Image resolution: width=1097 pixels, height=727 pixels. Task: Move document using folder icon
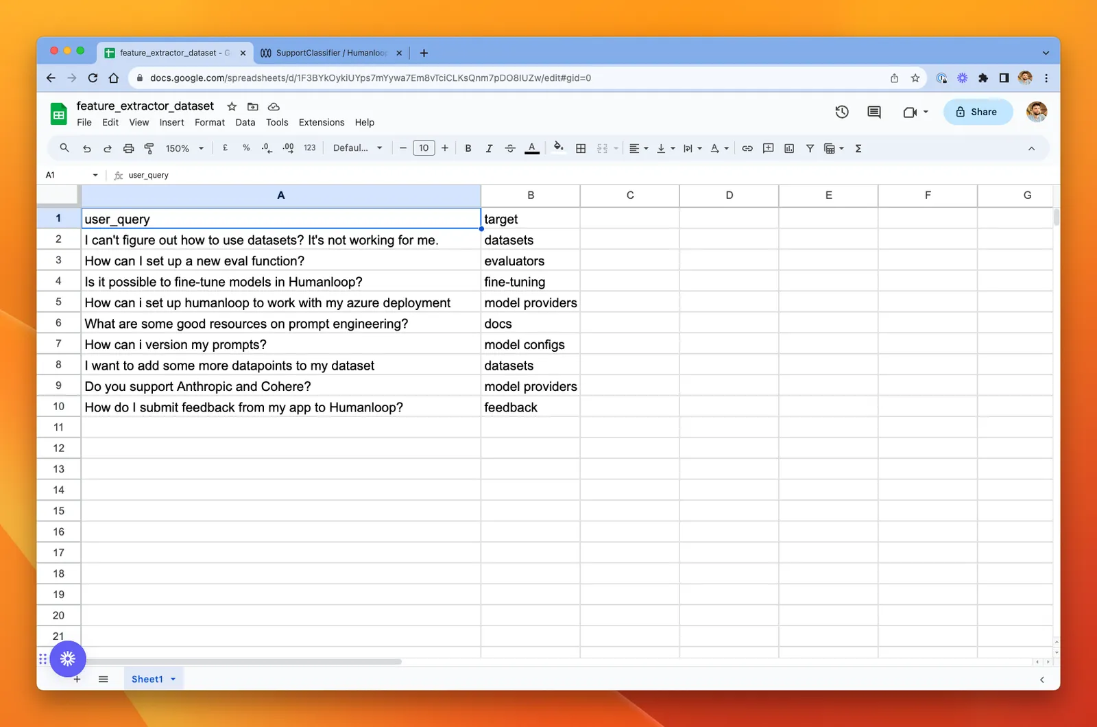(253, 106)
